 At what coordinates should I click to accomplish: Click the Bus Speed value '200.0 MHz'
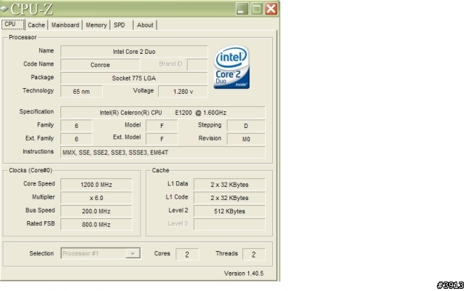tap(96, 211)
